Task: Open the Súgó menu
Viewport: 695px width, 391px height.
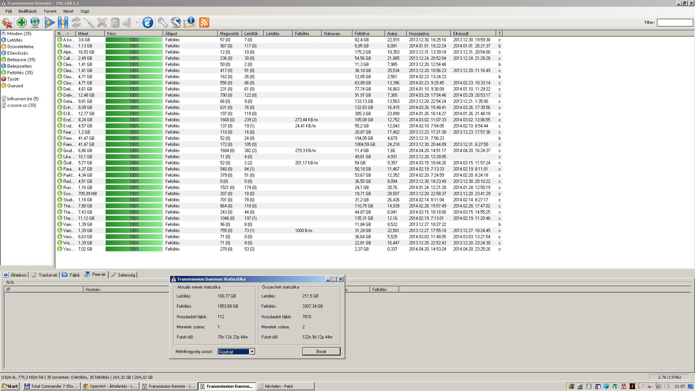Action: click(85, 11)
